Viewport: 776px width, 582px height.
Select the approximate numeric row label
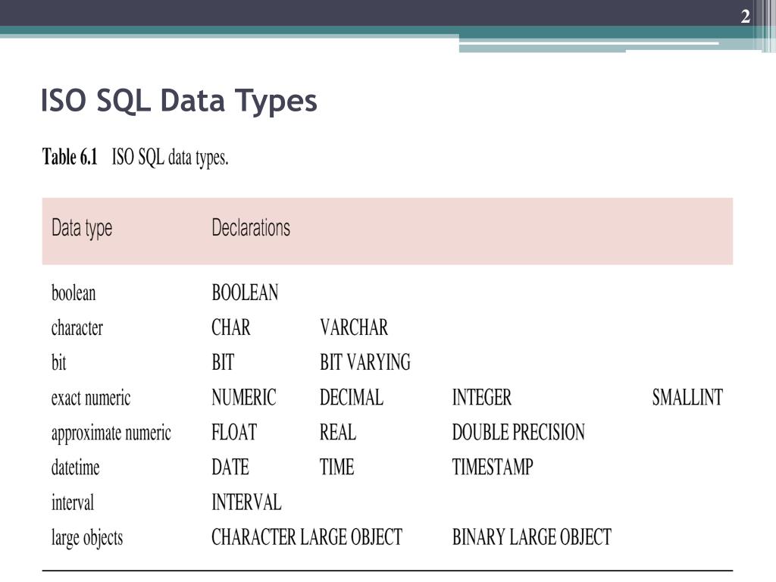pos(111,433)
